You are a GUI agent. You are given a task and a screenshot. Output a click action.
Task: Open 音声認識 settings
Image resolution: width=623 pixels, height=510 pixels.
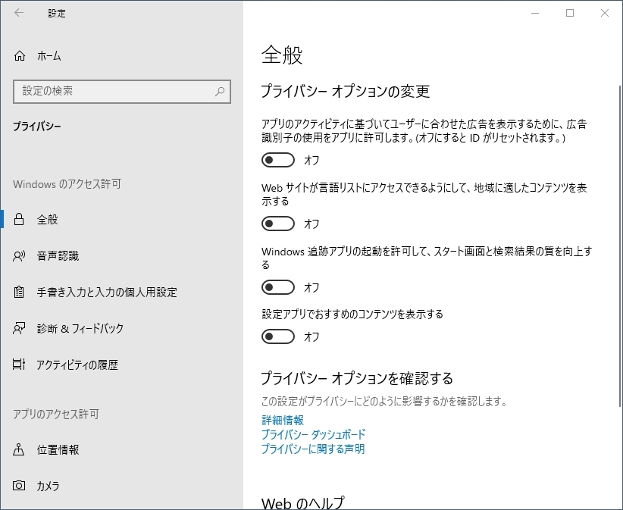121,256
